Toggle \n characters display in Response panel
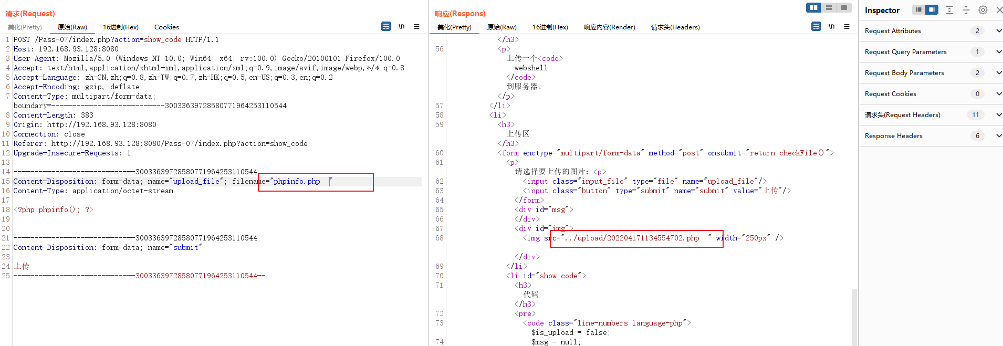This screenshot has width=1003, height=346. (832, 26)
